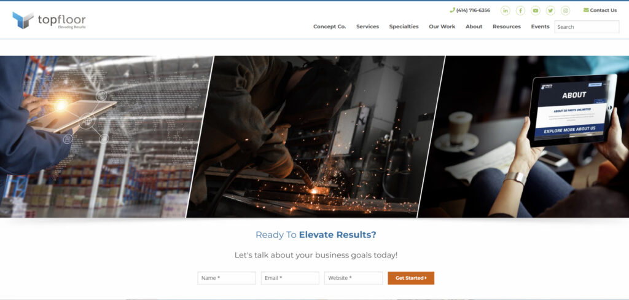
Task: Open the Concept Co. menu
Action: pyautogui.click(x=329, y=26)
